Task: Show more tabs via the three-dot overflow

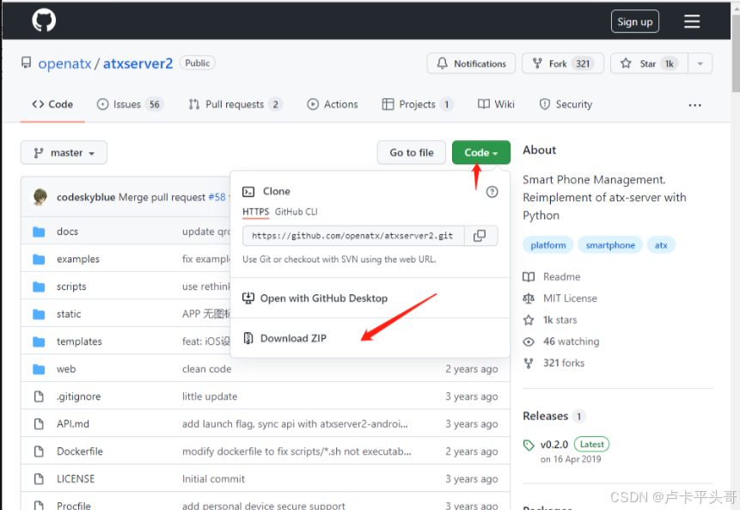Action: pos(694,105)
